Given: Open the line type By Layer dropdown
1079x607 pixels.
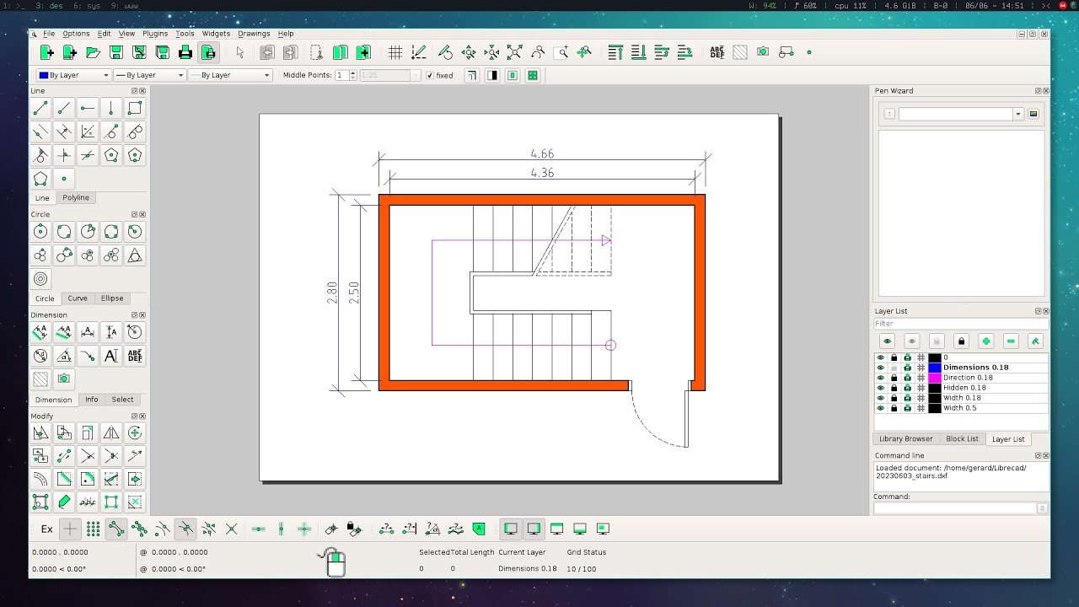Looking at the screenshot, I should 229,75.
